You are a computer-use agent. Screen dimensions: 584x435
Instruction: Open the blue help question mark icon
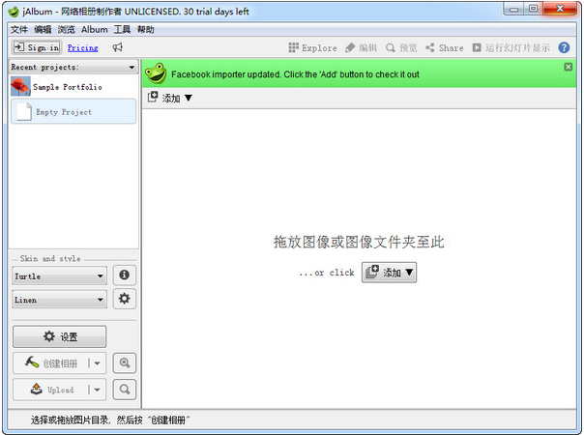tap(564, 47)
